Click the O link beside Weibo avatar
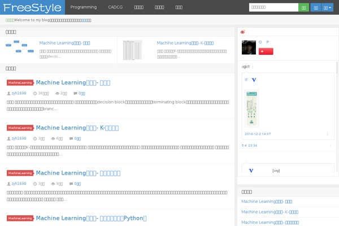This screenshot has width=339, height=226. point(260,42)
